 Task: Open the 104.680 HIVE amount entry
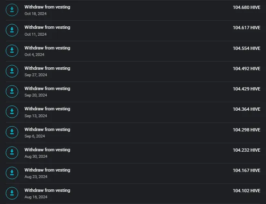(247, 7)
